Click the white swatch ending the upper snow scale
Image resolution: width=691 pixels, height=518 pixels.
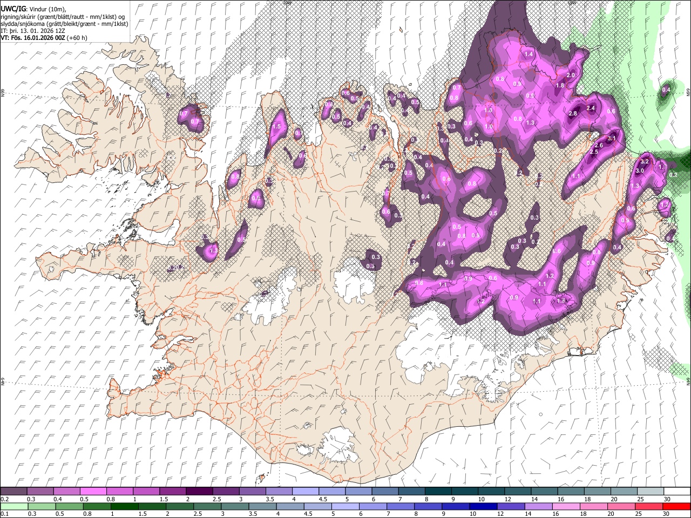pyautogui.click(x=677, y=492)
